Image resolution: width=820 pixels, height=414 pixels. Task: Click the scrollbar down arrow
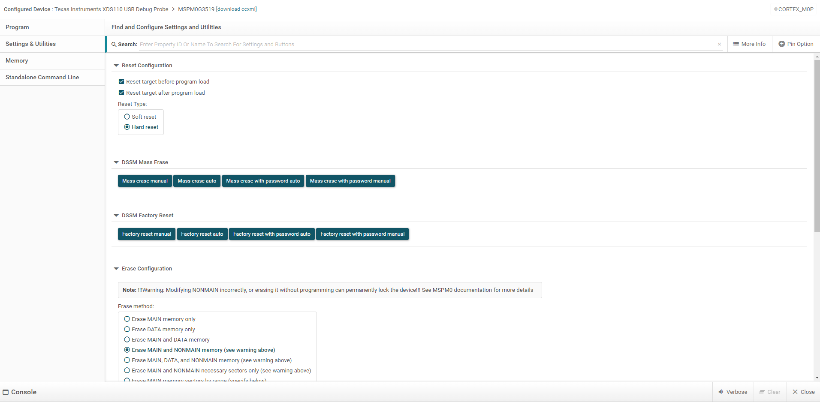tap(817, 378)
